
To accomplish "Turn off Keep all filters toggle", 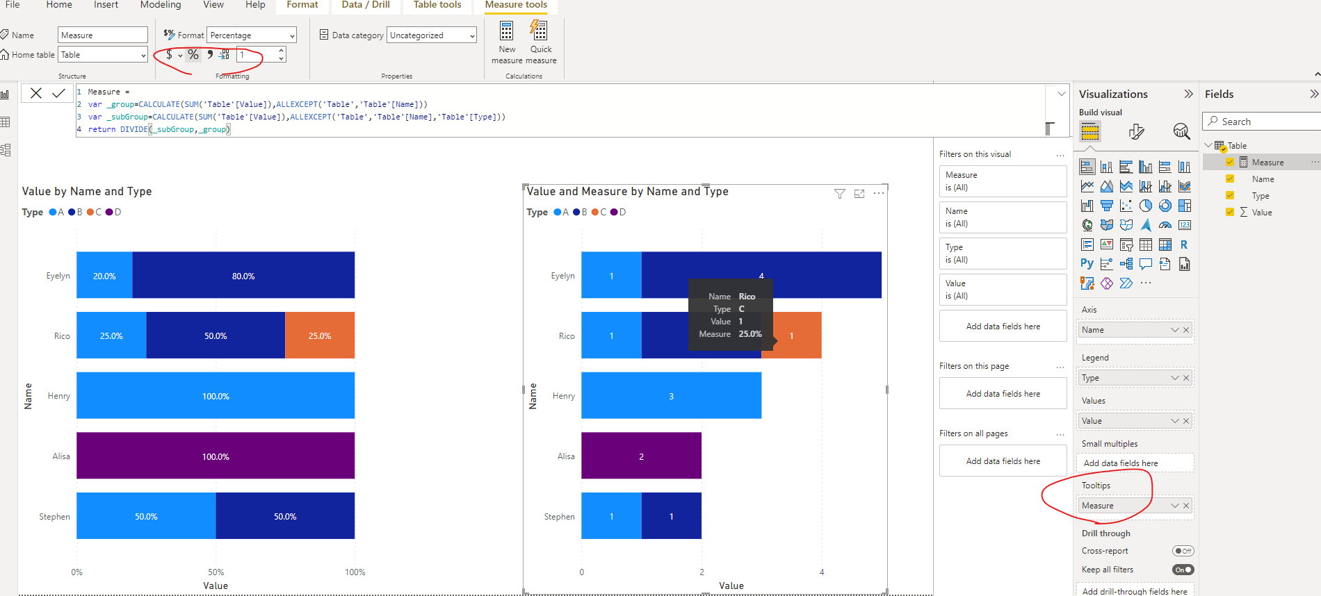I will coord(1183,570).
